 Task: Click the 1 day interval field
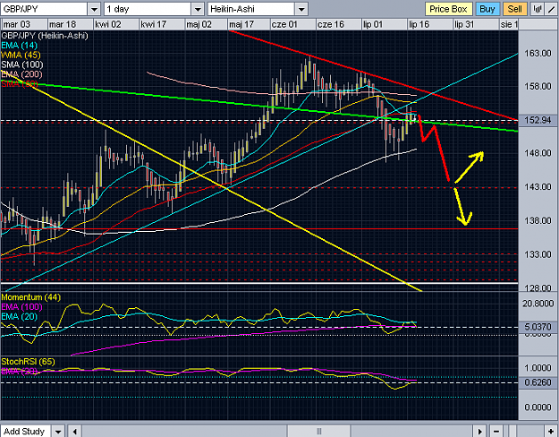point(148,9)
